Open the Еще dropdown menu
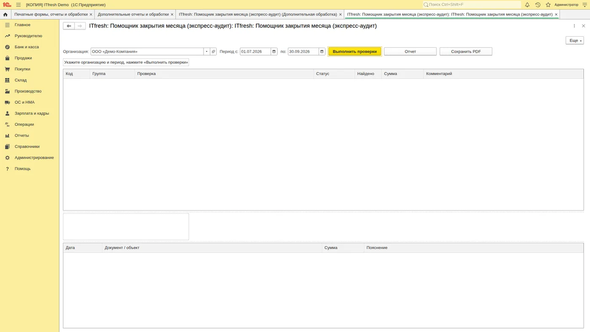 [574, 40]
